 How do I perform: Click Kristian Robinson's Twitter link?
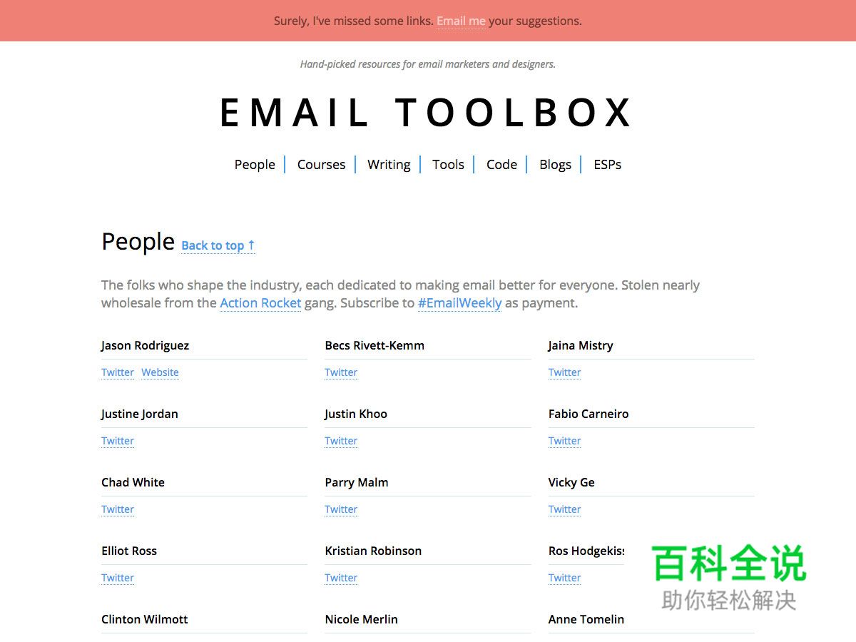(341, 578)
